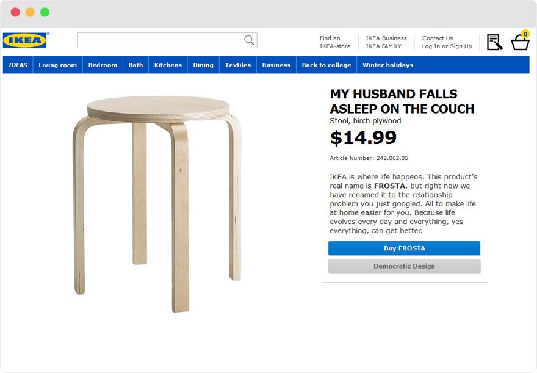Open the shopping basket icon

pyautogui.click(x=520, y=42)
